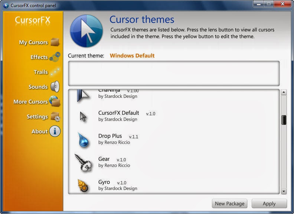Screen dimensions: 294x214
Task: Click the Settings gear box icon
Action: tap(55, 116)
